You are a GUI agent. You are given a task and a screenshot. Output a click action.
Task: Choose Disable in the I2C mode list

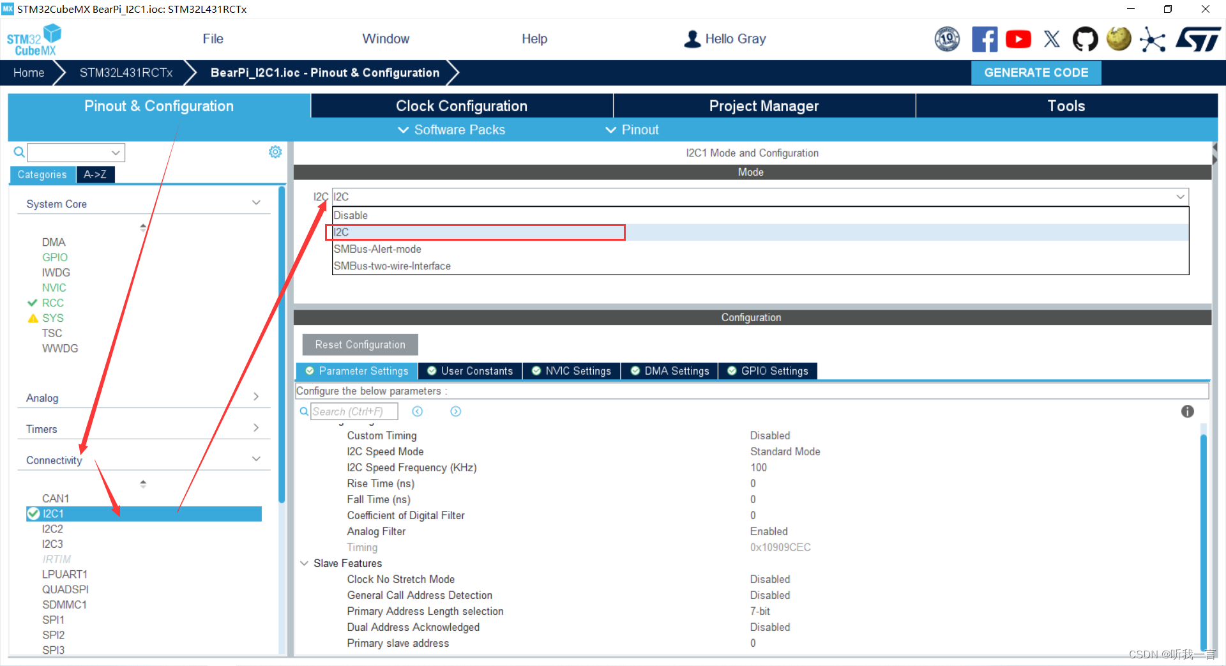[x=761, y=215]
